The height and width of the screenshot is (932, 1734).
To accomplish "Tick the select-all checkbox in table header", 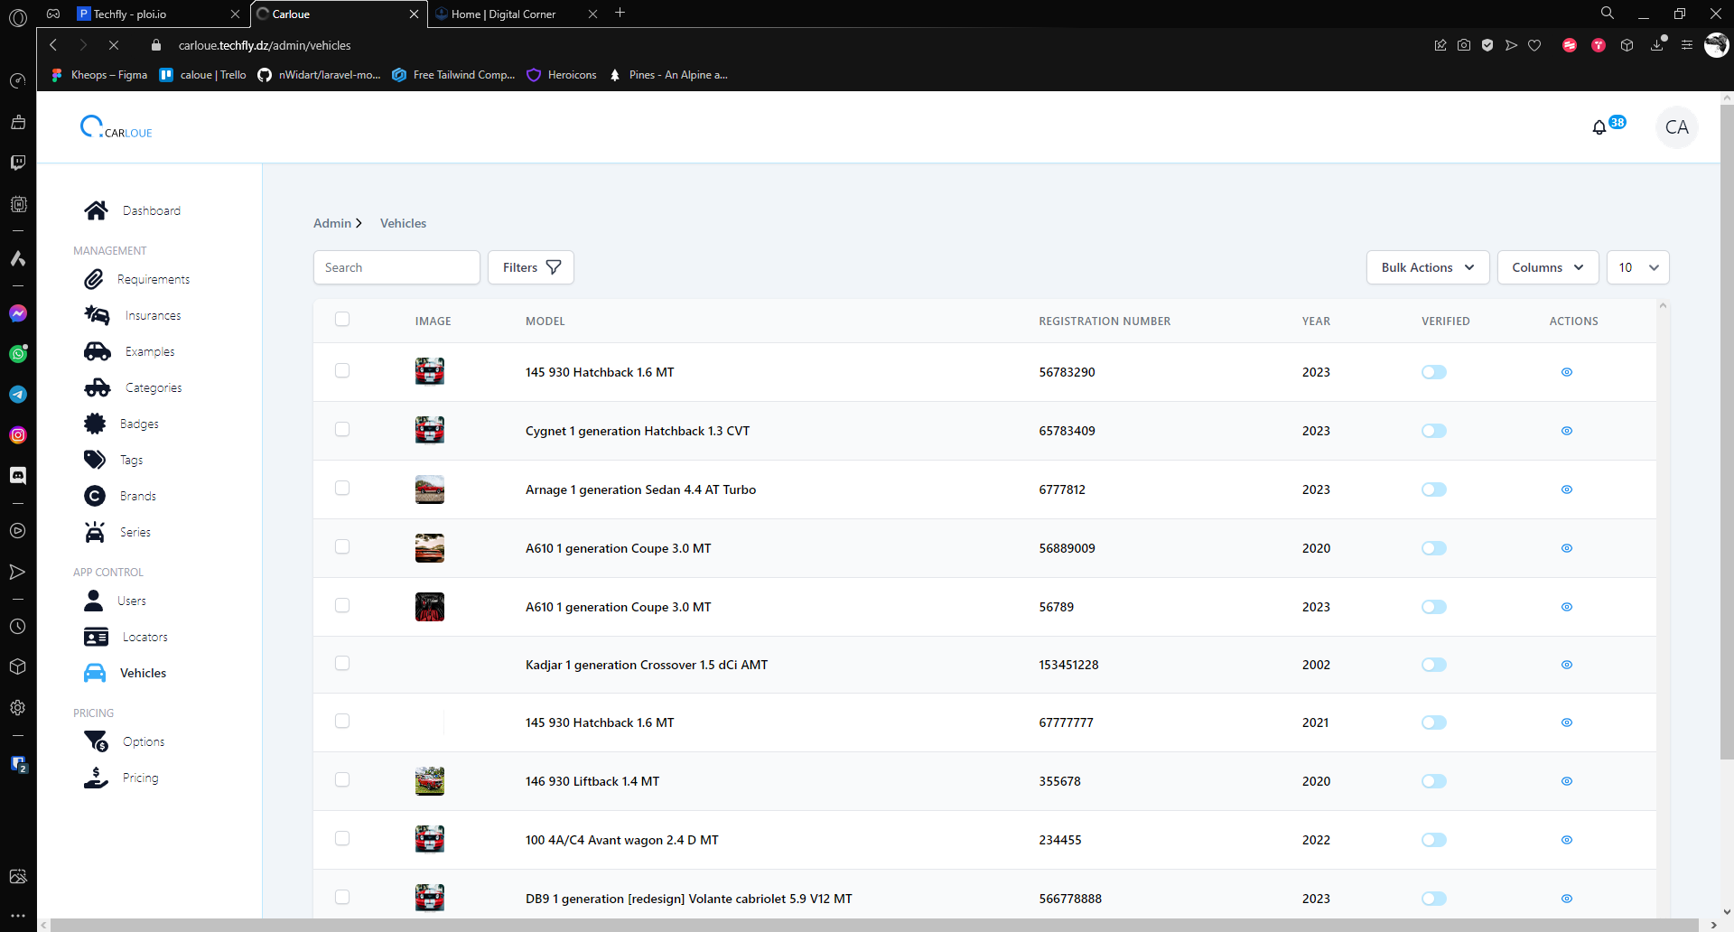I will click(342, 319).
